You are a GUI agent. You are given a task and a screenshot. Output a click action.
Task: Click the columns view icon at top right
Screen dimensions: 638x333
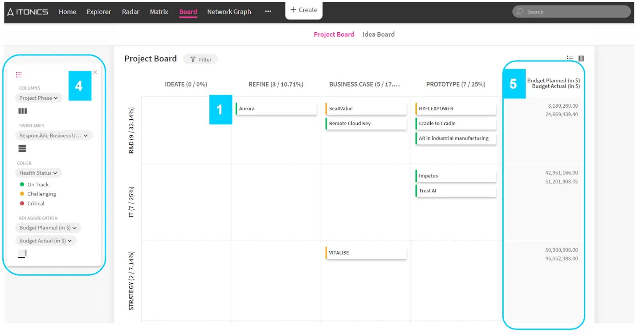(x=581, y=58)
